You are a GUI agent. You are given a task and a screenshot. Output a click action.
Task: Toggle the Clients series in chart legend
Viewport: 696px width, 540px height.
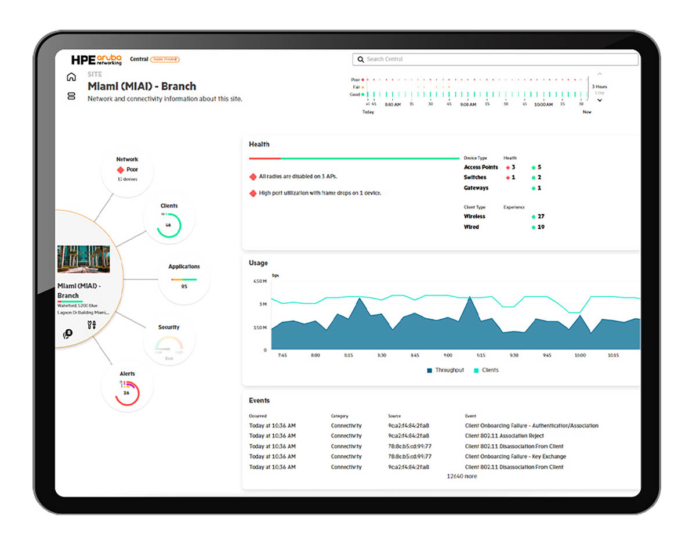486,370
